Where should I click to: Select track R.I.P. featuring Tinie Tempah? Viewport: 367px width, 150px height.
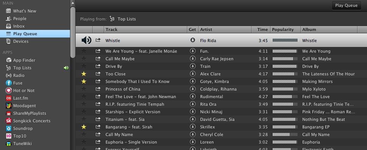[x=135, y=104]
